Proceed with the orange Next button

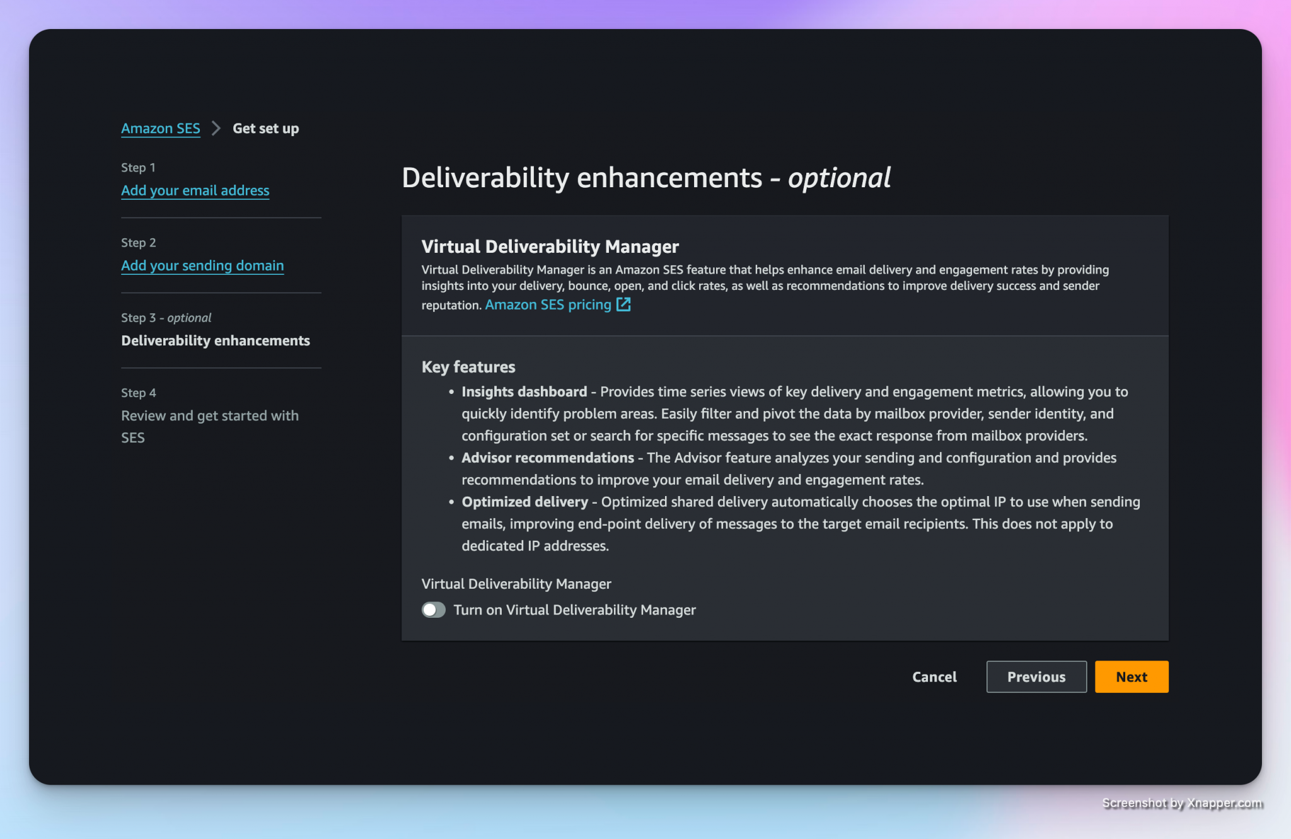click(x=1131, y=676)
